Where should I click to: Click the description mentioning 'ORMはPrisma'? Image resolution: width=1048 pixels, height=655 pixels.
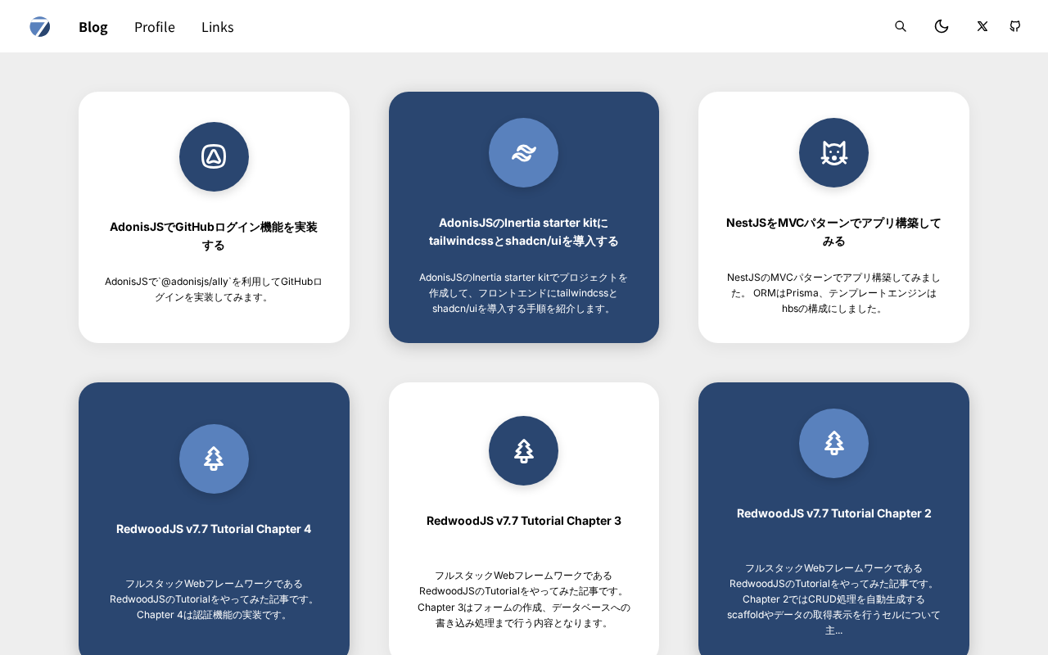point(833,293)
